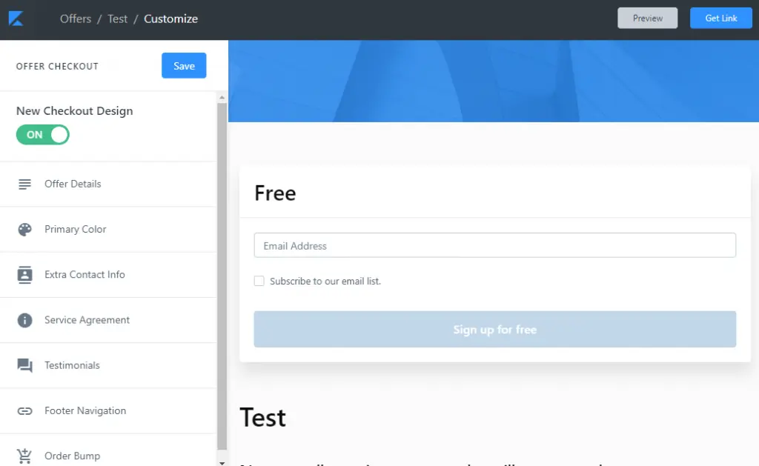Open the Service Agreement settings
The height and width of the screenshot is (466, 759).
87,320
